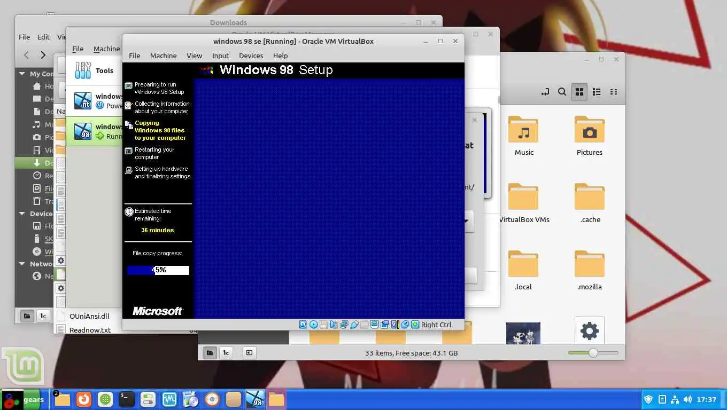The width and height of the screenshot is (727, 410).
Task: Select the gear settings file icon
Action: coord(589,330)
